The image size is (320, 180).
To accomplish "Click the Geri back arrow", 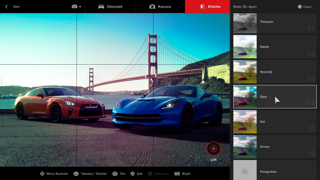I will point(6,6).
